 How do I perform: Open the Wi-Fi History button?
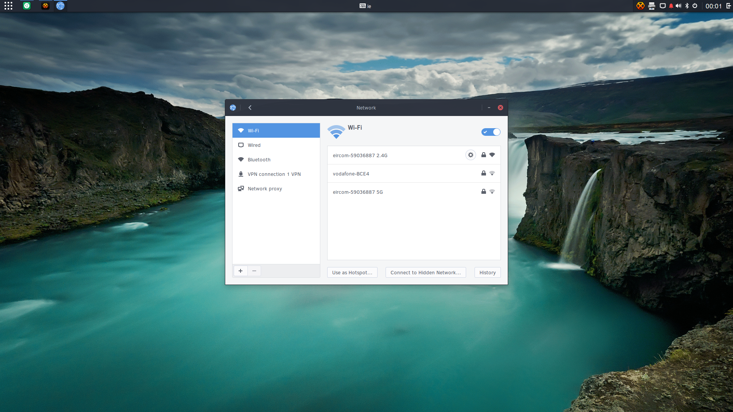pyautogui.click(x=488, y=272)
